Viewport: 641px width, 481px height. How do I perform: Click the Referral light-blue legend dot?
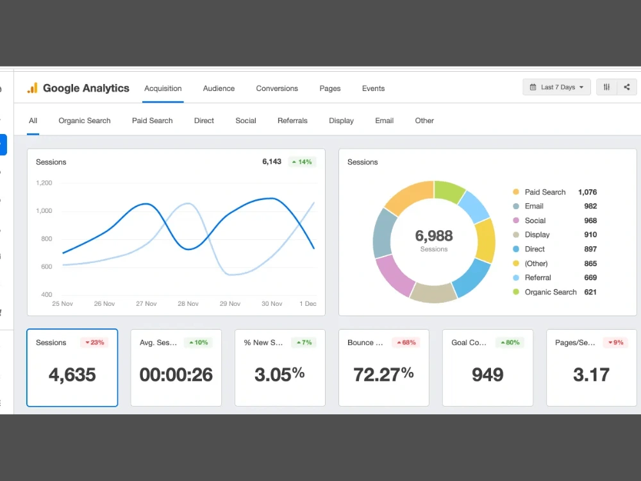pyautogui.click(x=516, y=278)
